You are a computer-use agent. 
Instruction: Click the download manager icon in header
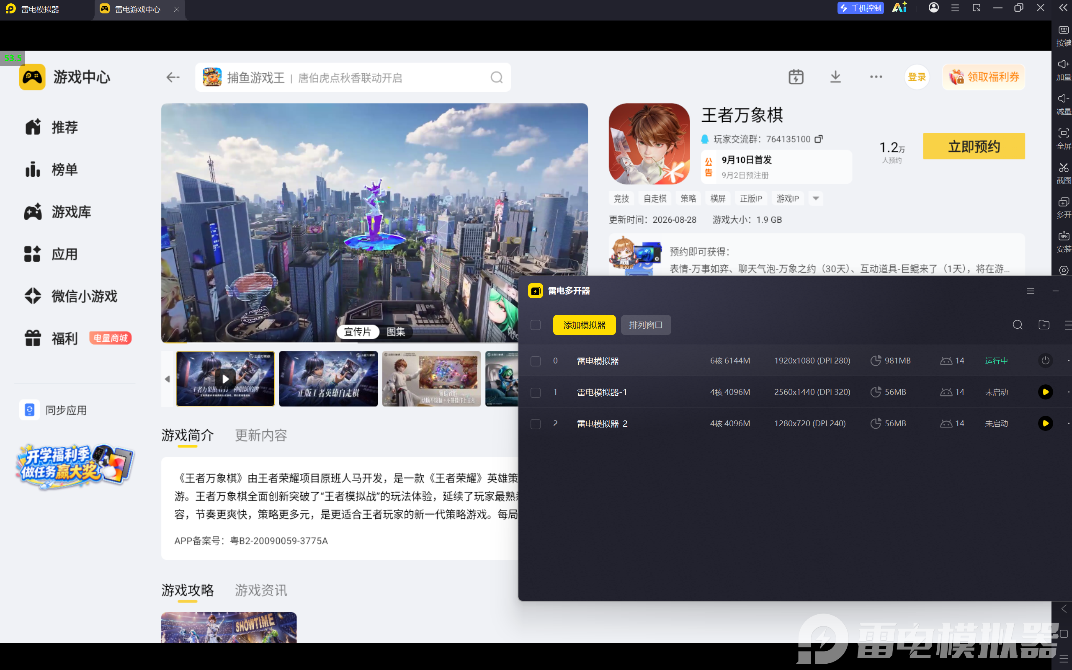tap(835, 77)
